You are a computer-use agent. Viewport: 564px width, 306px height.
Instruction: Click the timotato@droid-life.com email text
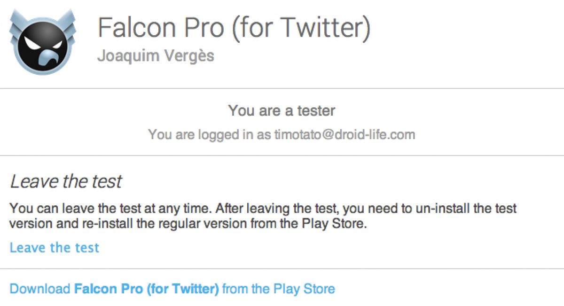tap(345, 135)
